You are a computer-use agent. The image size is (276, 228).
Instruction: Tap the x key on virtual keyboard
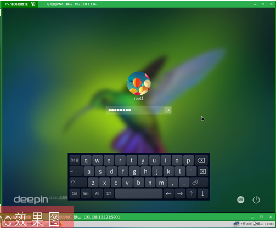[x=105, y=183]
